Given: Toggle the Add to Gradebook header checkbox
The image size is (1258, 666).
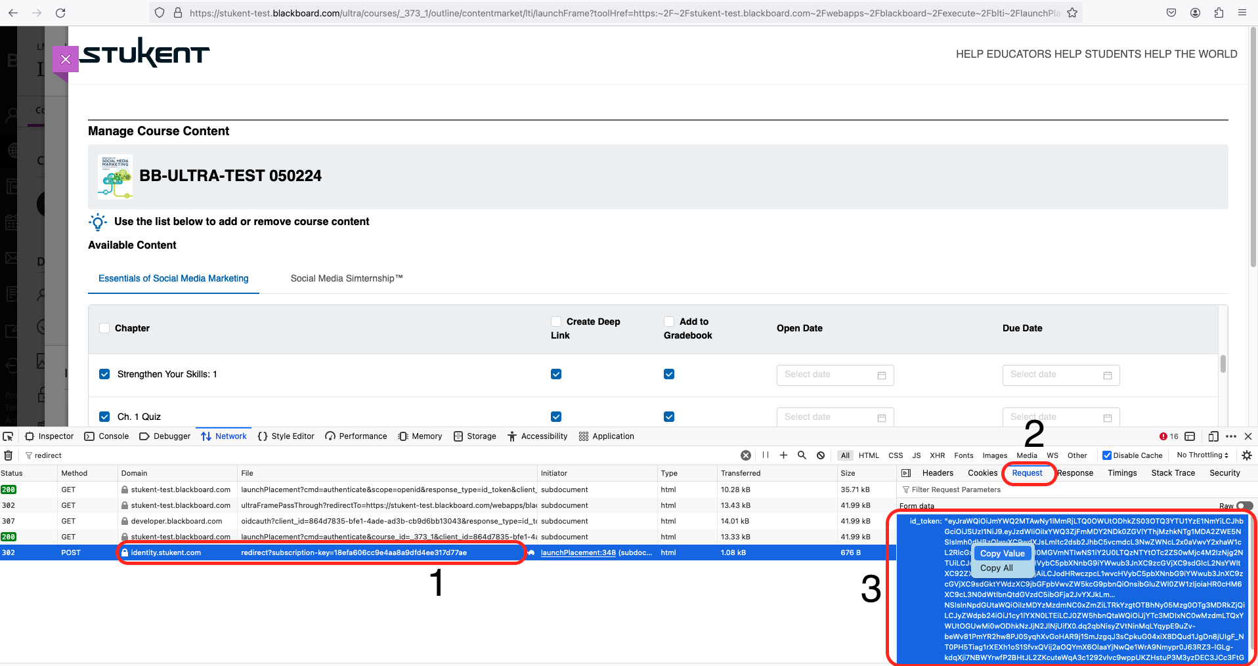Looking at the screenshot, I should (669, 322).
